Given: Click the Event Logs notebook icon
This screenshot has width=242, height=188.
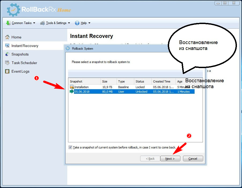Looking at the screenshot, I should tap(7, 71).
